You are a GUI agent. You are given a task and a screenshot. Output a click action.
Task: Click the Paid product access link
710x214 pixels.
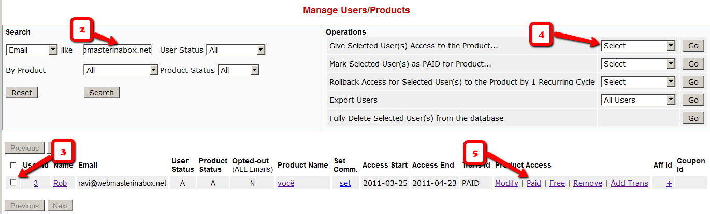[x=533, y=183]
